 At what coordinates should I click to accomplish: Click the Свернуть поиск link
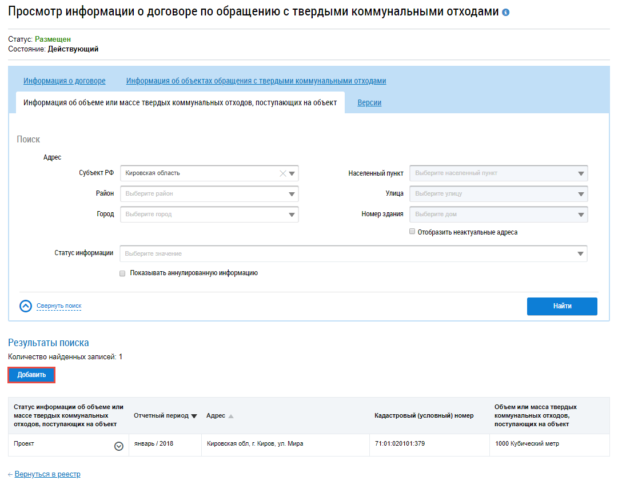(59, 306)
